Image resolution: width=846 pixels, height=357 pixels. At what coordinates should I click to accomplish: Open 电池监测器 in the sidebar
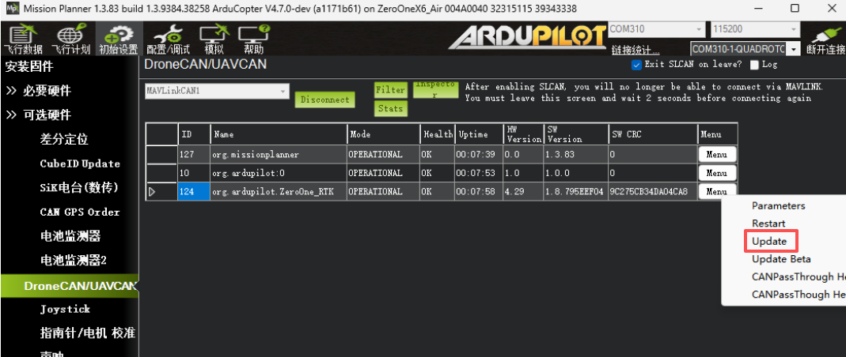point(70,236)
